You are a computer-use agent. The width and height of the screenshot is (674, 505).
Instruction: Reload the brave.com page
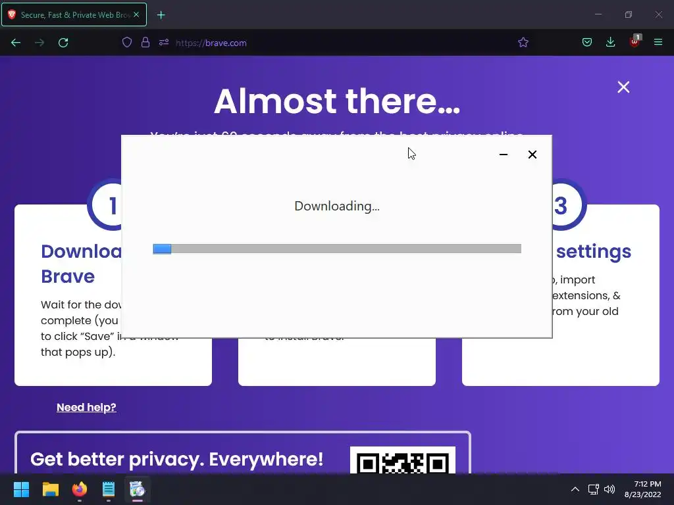pos(63,43)
